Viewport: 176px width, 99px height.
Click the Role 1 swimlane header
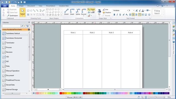[73, 32]
